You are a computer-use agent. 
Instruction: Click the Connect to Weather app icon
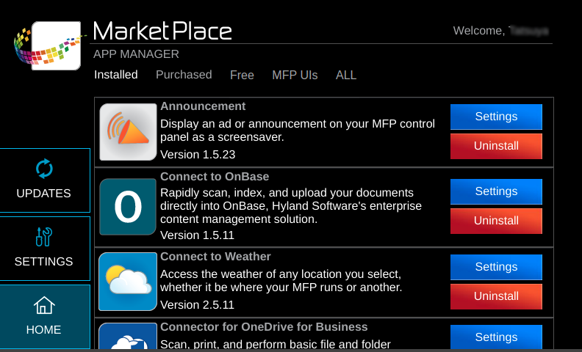(128, 282)
